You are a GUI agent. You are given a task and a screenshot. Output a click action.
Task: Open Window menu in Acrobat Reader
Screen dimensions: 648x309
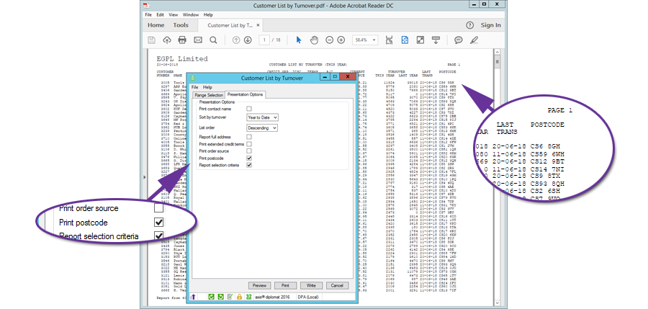pos(191,14)
